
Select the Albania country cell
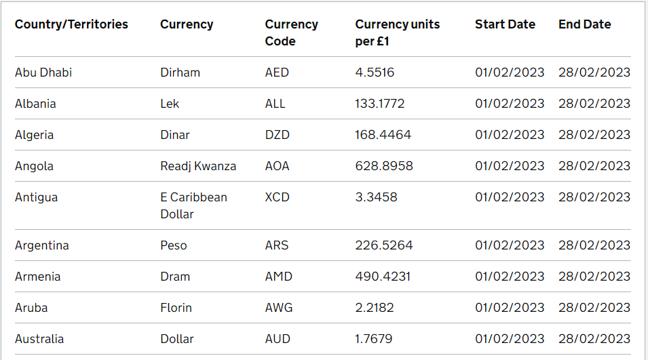coord(35,104)
